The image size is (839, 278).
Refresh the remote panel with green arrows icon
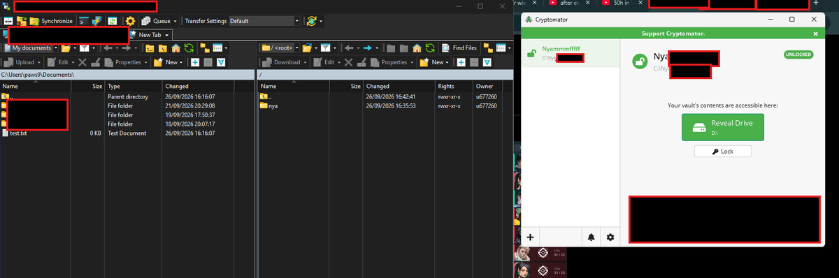431,48
